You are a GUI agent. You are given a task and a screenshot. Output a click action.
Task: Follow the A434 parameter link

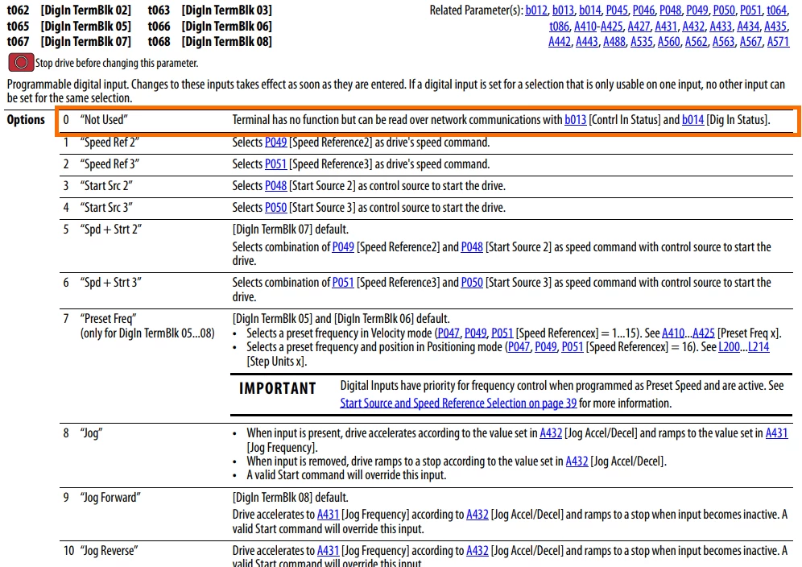coord(748,26)
